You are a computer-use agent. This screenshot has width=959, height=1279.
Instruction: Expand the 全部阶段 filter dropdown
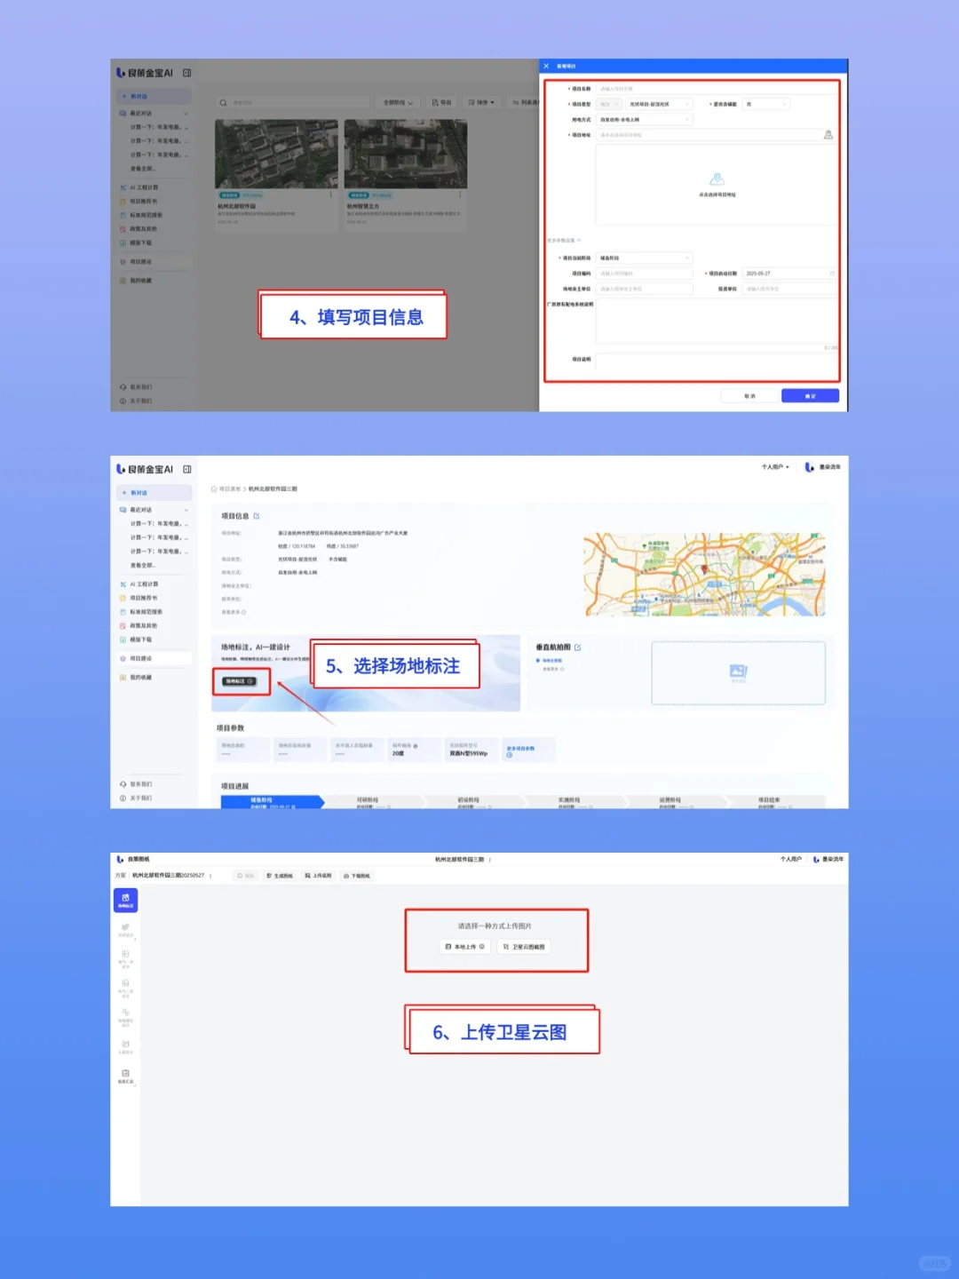[x=400, y=102]
